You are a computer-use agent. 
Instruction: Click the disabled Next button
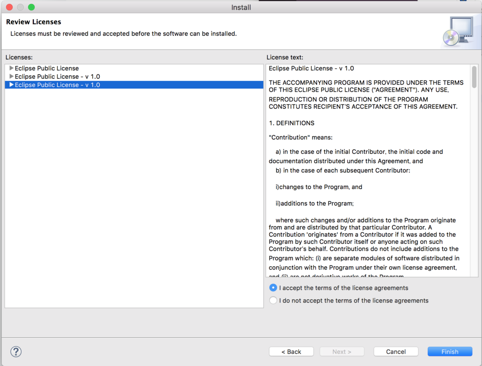coord(342,351)
